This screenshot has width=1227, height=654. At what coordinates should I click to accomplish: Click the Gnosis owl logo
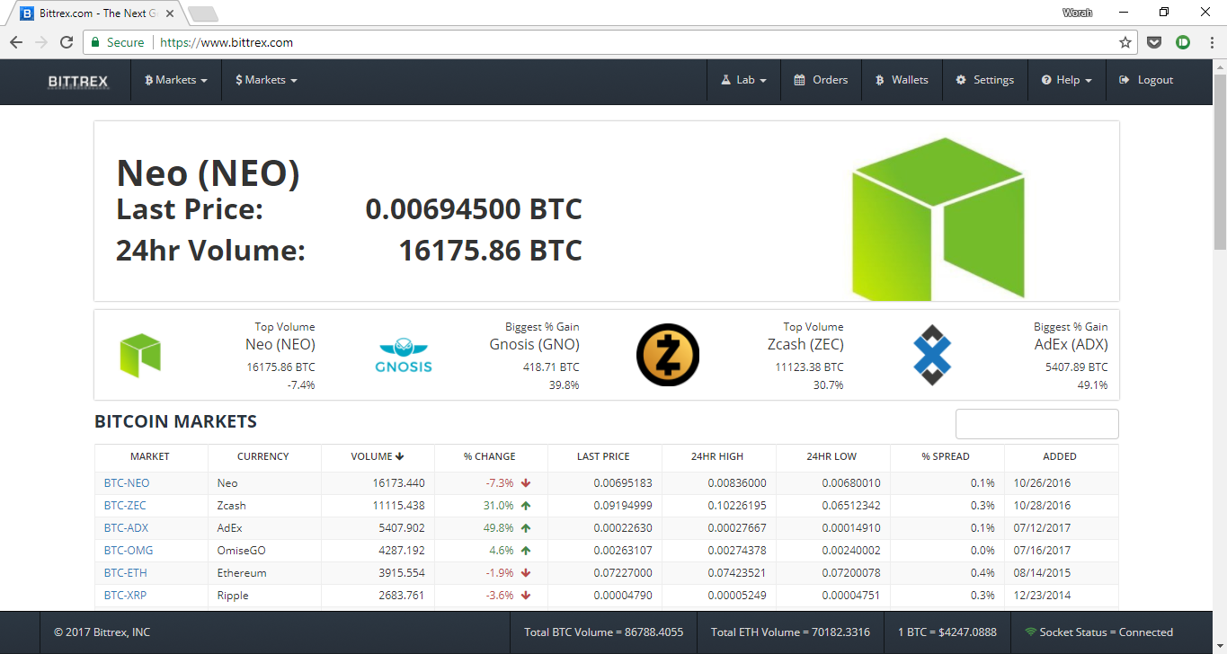click(404, 356)
